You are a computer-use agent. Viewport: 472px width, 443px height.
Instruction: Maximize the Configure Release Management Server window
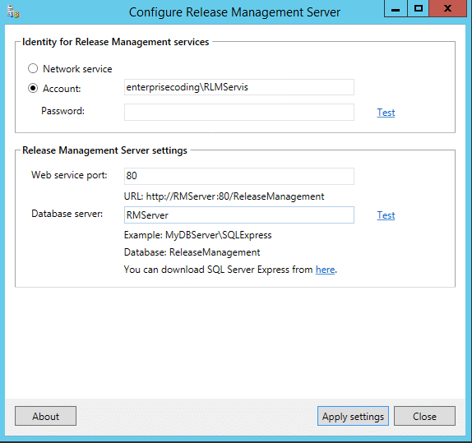(418, 8)
